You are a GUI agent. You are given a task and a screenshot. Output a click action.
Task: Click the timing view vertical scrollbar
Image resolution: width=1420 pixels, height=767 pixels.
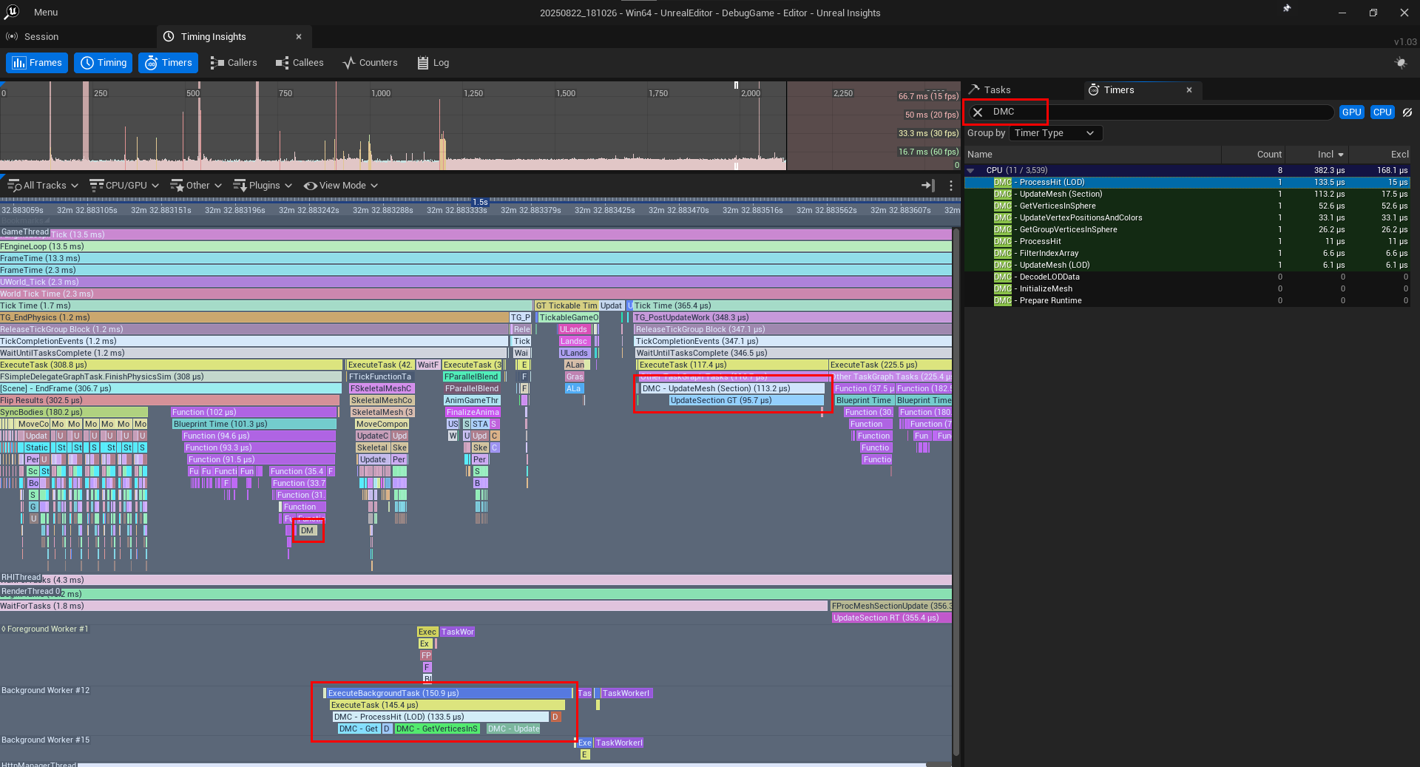tap(956, 492)
